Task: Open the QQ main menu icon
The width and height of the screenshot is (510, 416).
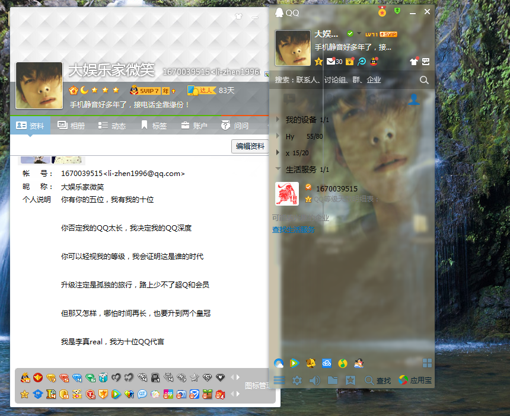Action: pos(279,380)
